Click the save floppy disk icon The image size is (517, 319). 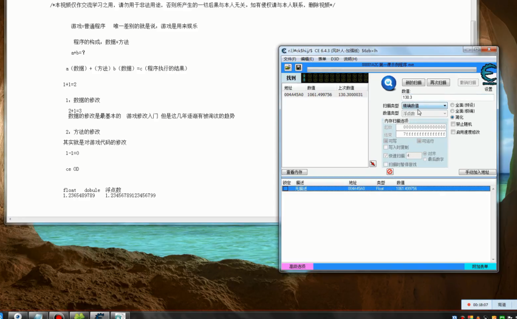coord(298,67)
